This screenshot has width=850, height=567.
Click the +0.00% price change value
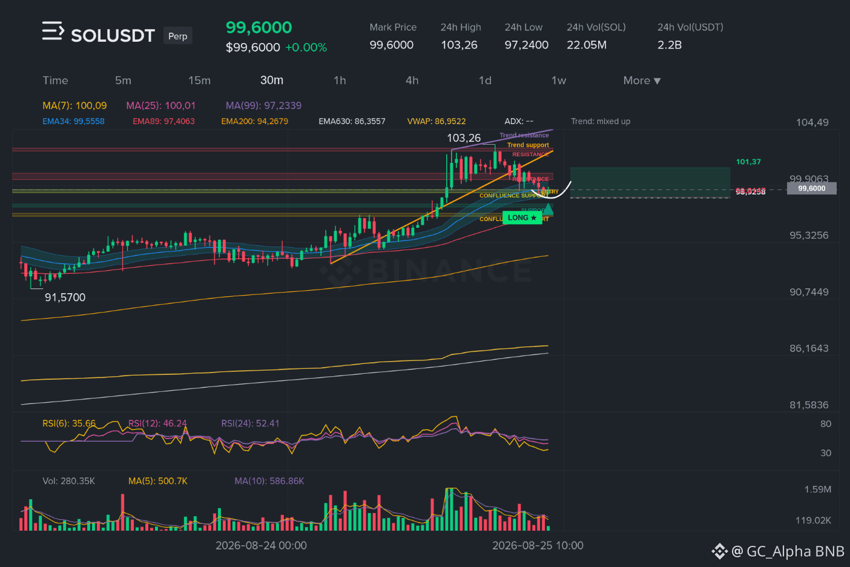[x=306, y=47]
